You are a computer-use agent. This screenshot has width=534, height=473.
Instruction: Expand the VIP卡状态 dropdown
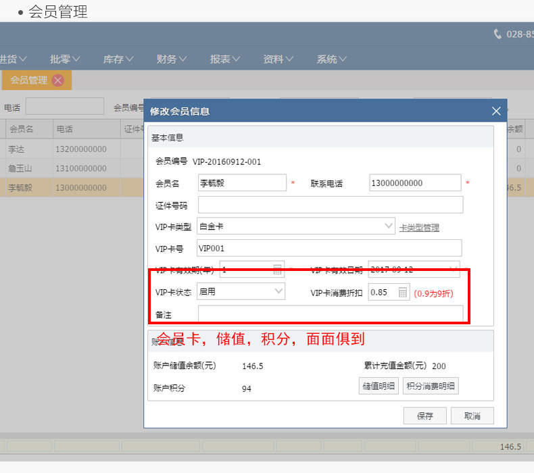pos(278,291)
